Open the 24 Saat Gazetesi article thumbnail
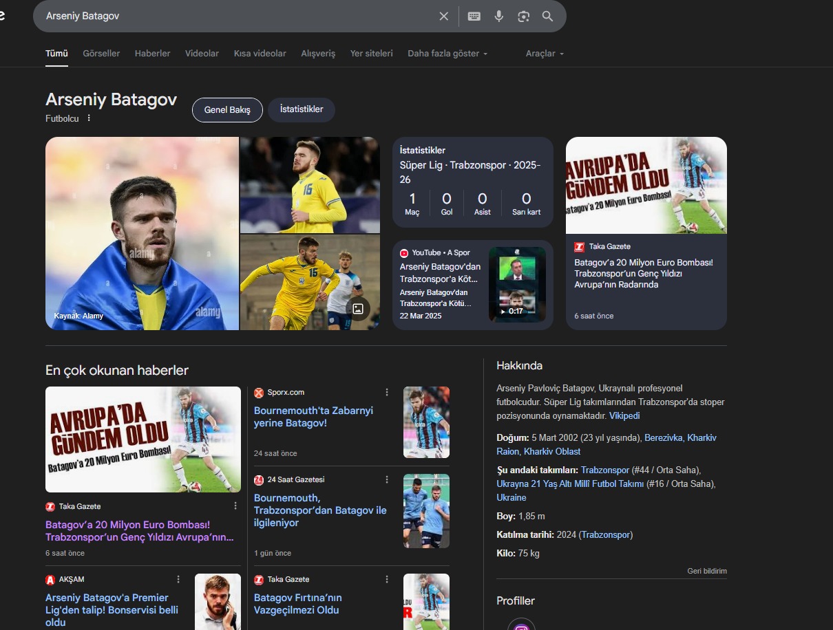Viewport: 833px width, 630px height. tap(426, 511)
